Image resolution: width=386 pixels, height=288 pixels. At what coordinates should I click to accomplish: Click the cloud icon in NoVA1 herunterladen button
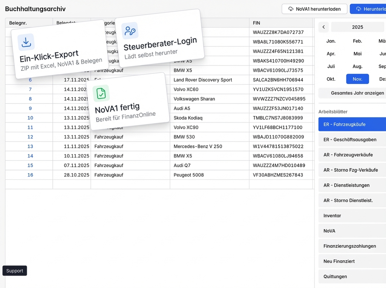tap(291, 9)
